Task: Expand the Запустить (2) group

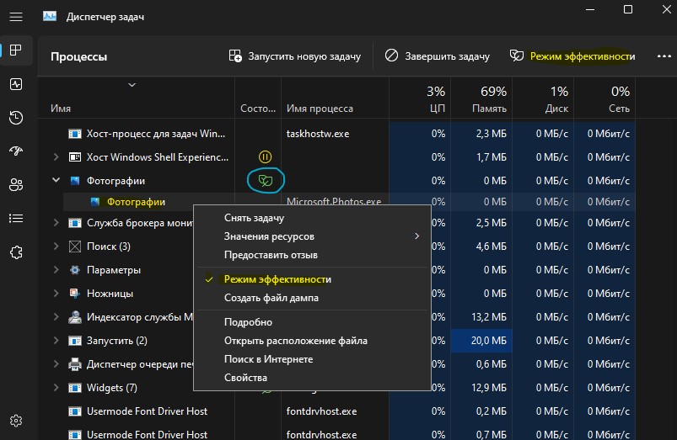Action: coord(56,341)
